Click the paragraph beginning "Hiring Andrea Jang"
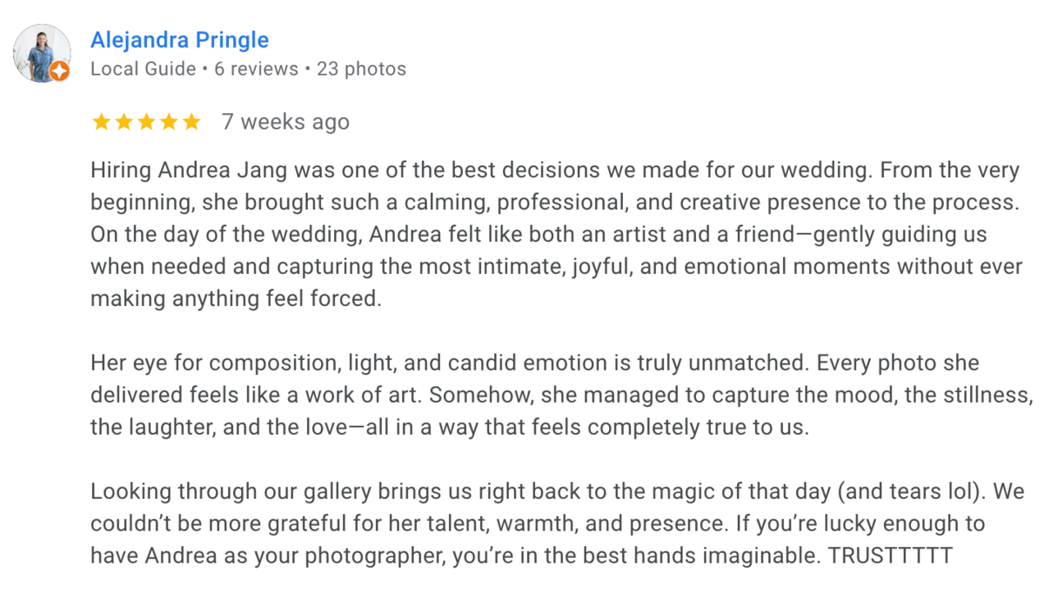 [x=556, y=235]
